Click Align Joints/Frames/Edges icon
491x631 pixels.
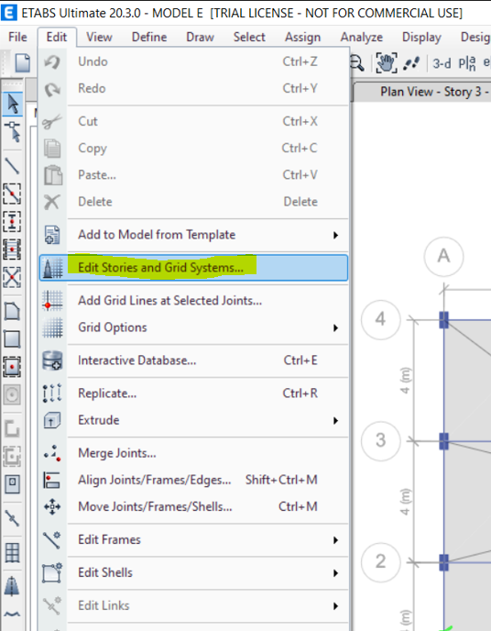click(x=52, y=480)
